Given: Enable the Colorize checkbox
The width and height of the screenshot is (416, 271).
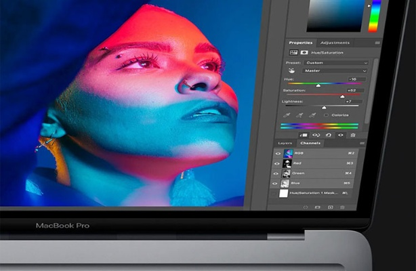Looking at the screenshot, I should click(327, 115).
